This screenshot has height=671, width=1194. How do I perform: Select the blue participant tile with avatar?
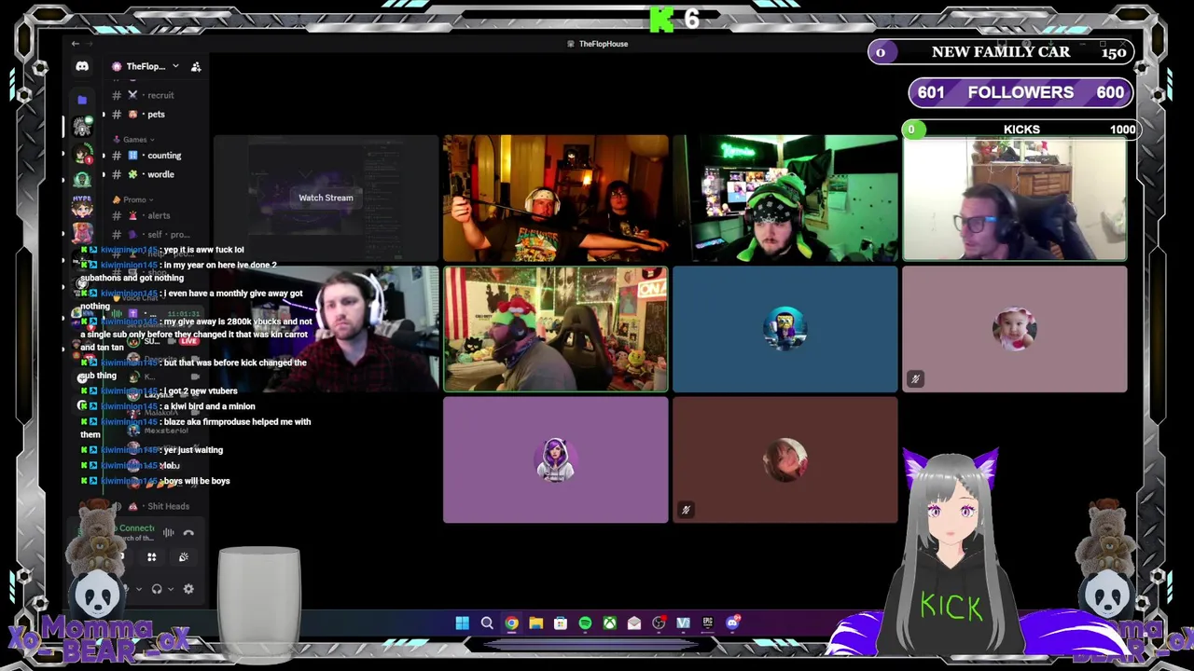tap(785, 329)
